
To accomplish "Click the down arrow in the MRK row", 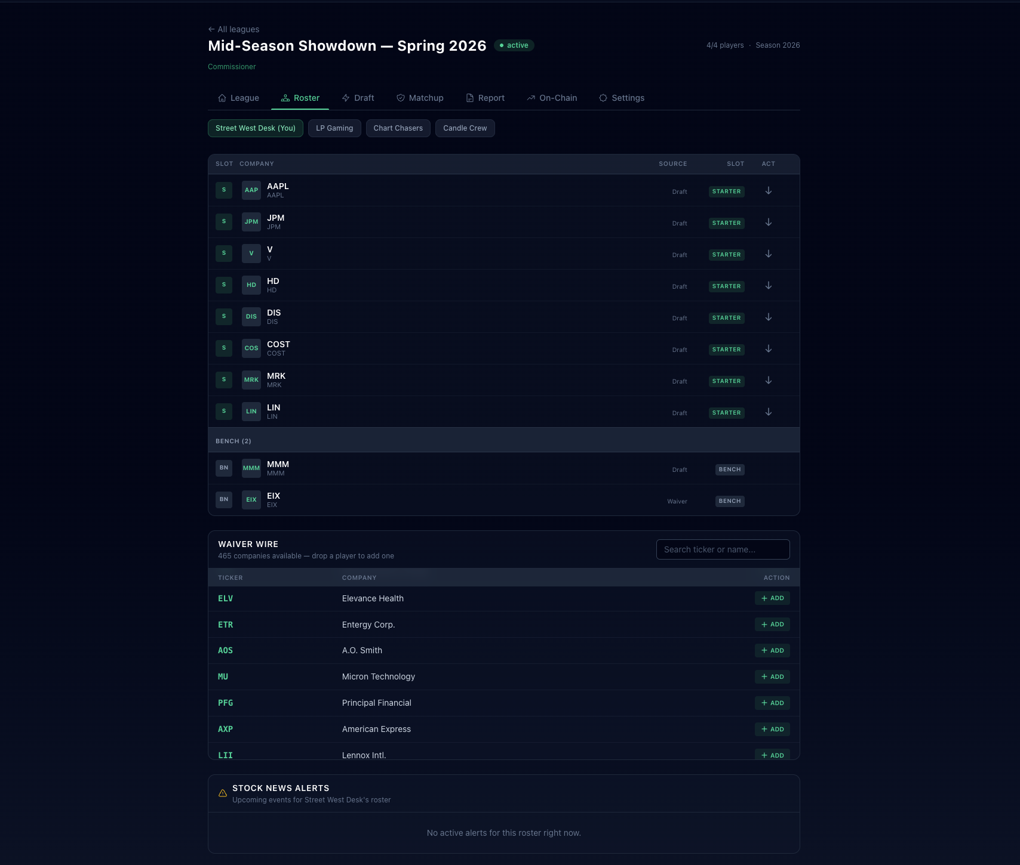I will click(769, 381).
